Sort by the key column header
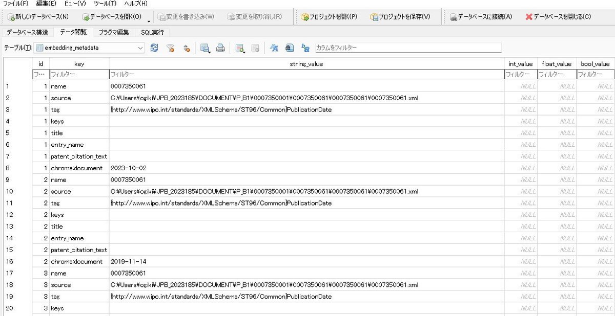This screenshot has height=316, width=615. pos(79,64)
